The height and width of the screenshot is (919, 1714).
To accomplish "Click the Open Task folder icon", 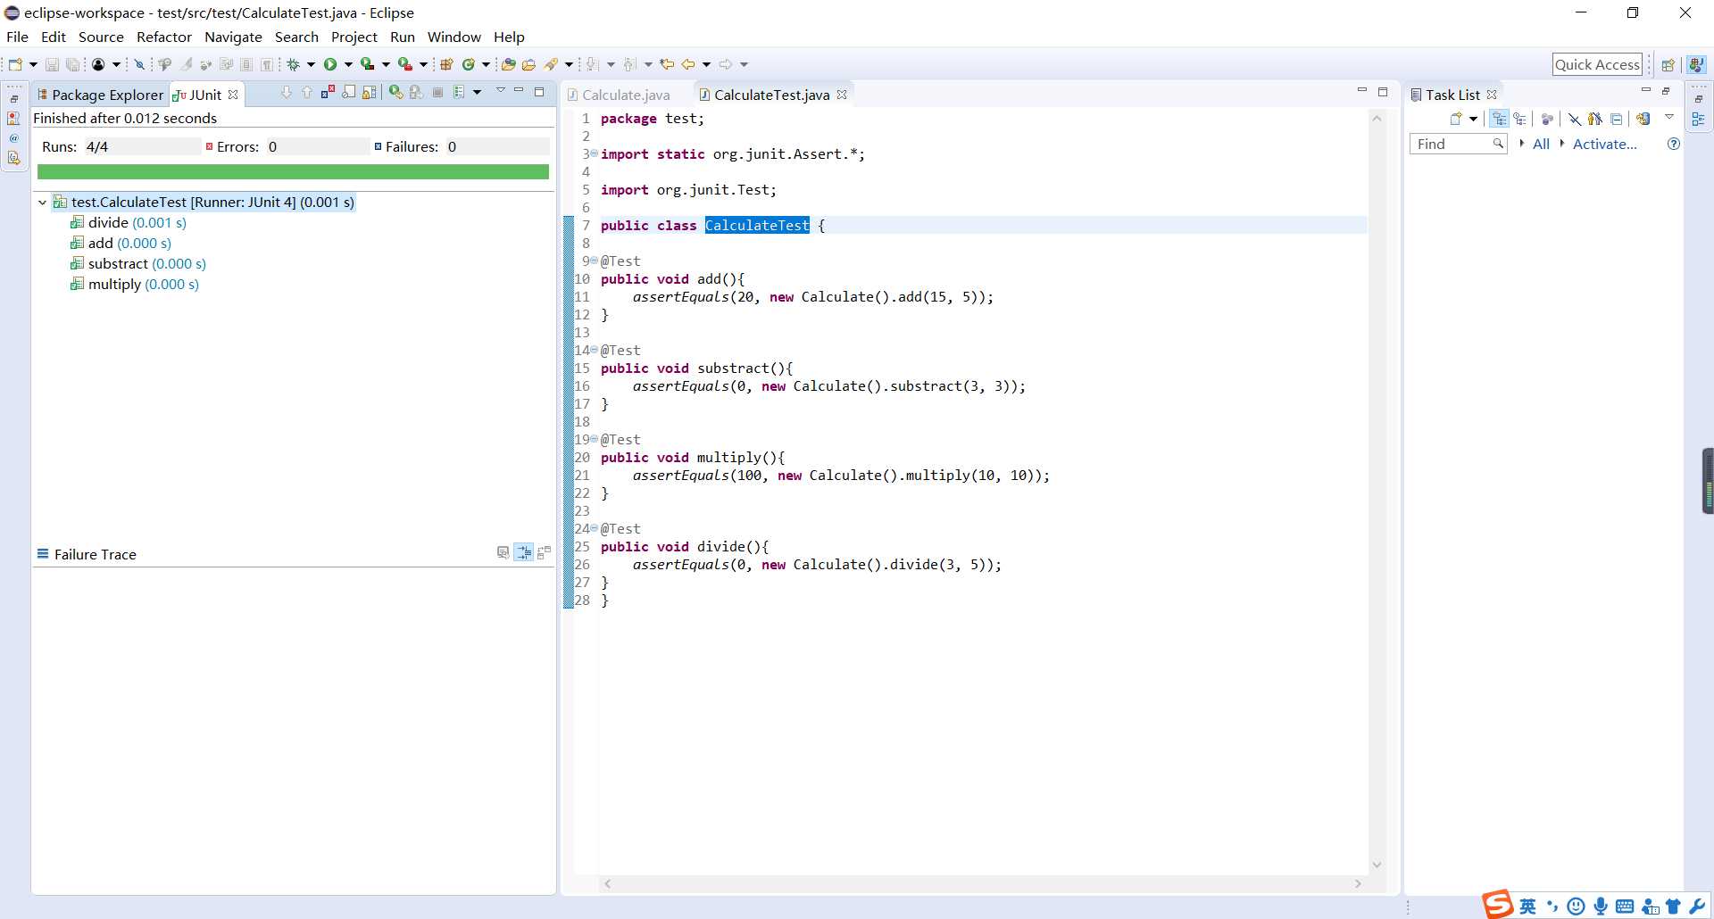I will click(x=528, y=64).
